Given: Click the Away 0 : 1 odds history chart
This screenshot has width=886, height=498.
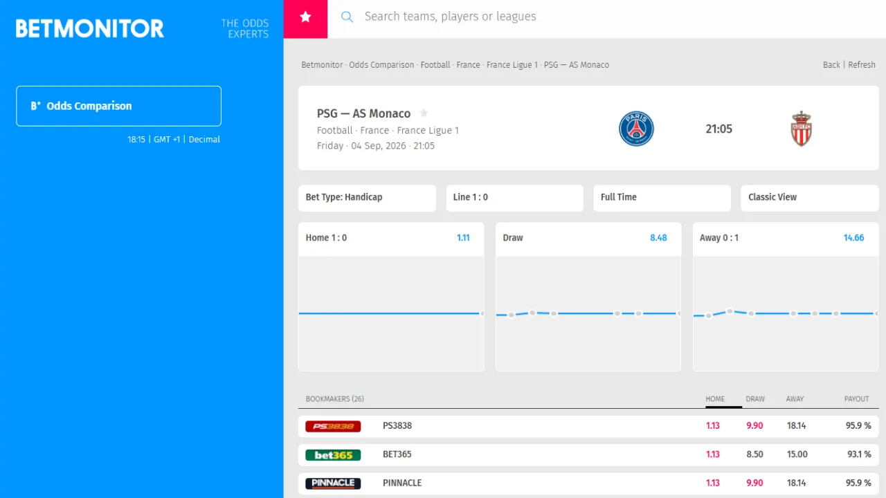Looking at the screenshot, I should [786, 313].
